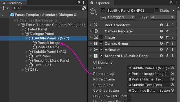Image resolution: width=180 pixels, height=102 pixels.
Task: Expand the Animator component
Action: click(91, 49)
